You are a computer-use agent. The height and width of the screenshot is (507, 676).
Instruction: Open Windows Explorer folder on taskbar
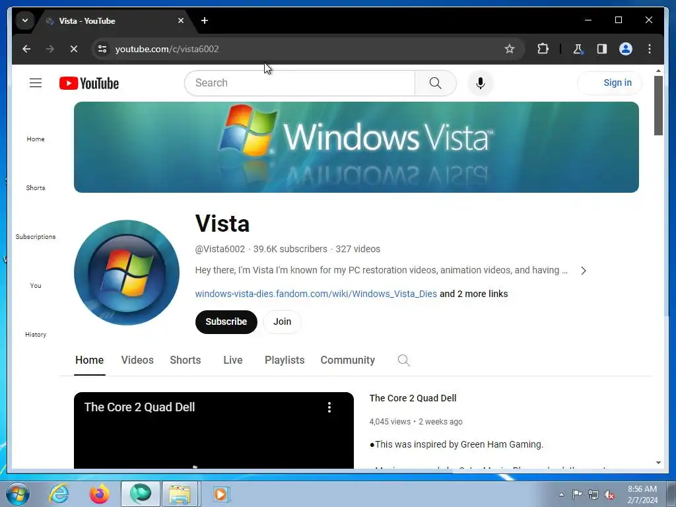pos(180,494)
